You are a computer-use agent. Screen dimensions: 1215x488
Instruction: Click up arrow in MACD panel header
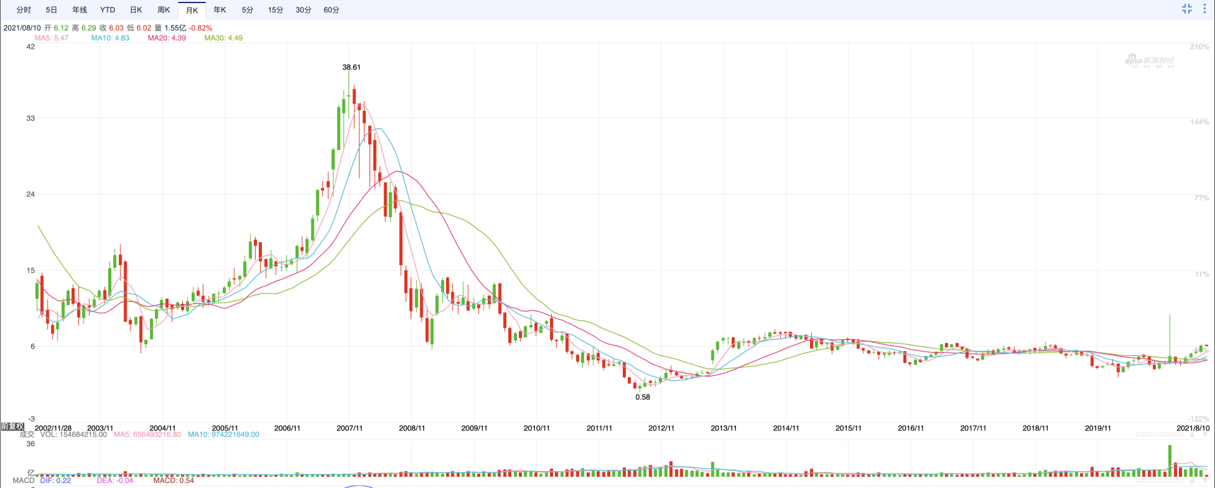click(1193, 480)
